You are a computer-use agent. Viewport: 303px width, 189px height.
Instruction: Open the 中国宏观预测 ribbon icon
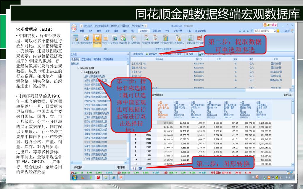tap(86, 39)
